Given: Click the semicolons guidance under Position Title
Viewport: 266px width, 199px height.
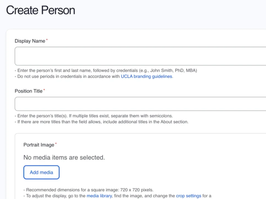Looking at the screenshot, I should click(x=94, y=116).
